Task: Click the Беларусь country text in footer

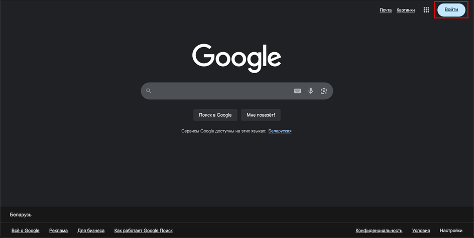Action: pyautogui.click(x=21, y=215)
